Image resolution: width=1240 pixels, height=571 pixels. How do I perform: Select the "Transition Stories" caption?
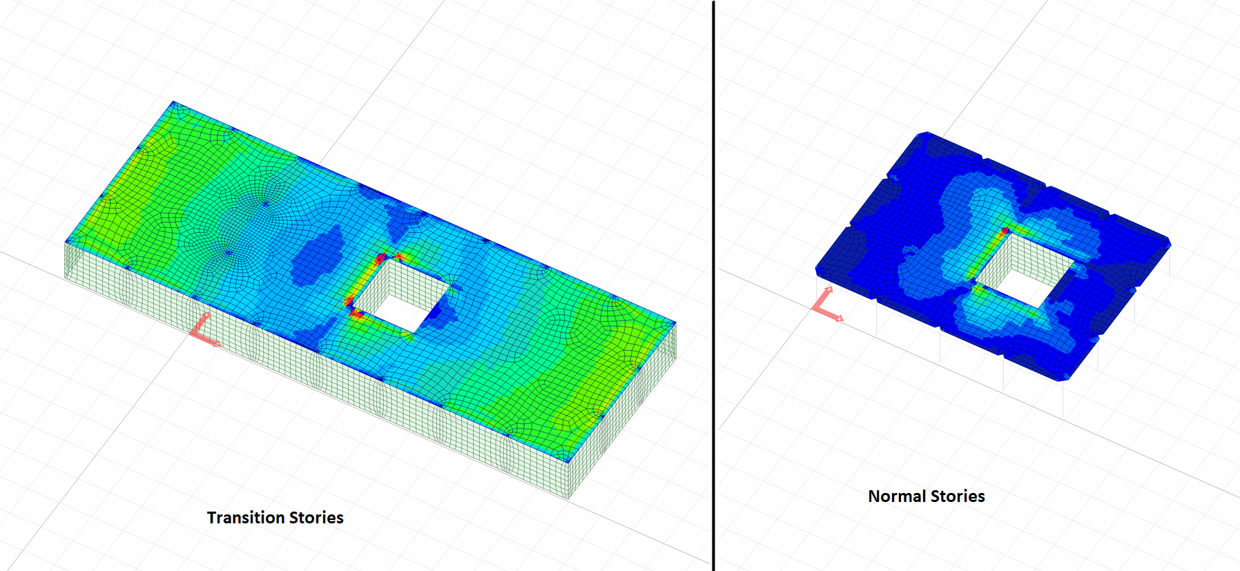(x=275, y=518)
